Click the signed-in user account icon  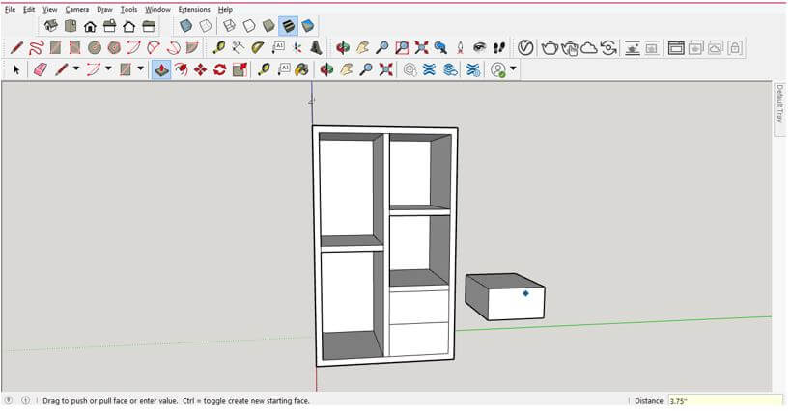tap(498, 70)
